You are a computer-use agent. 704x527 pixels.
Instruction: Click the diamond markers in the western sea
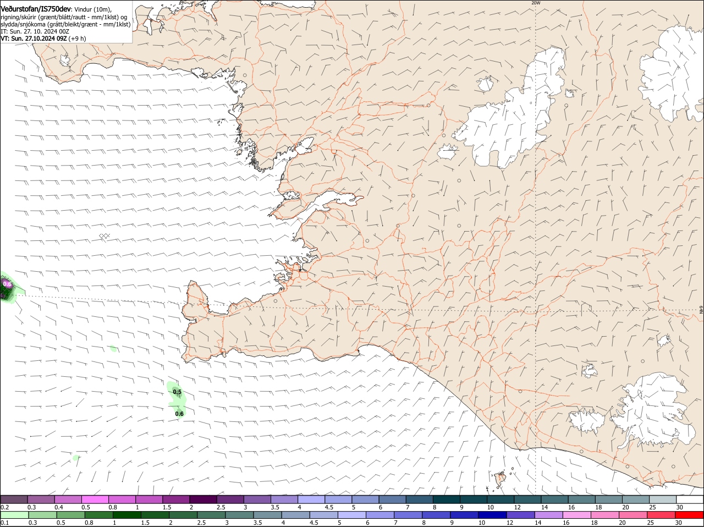click(105, 236)
